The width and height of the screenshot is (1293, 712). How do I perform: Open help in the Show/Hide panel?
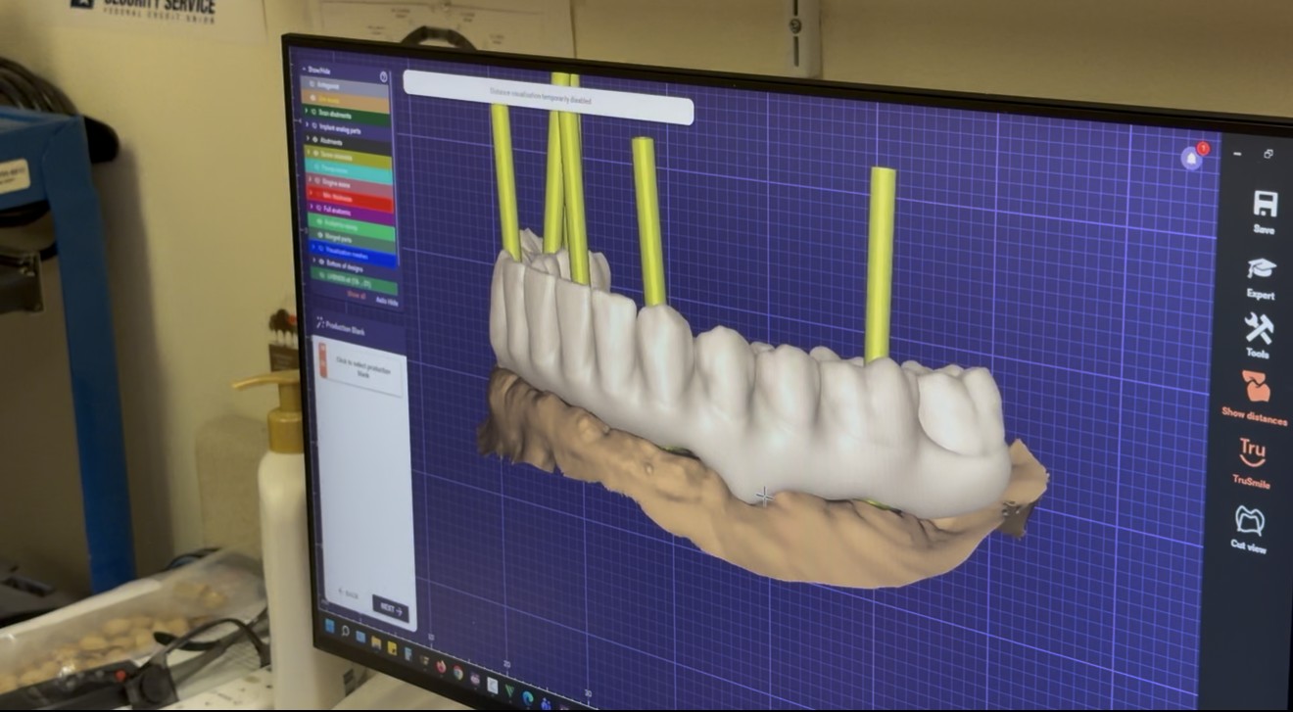(383, 76)
